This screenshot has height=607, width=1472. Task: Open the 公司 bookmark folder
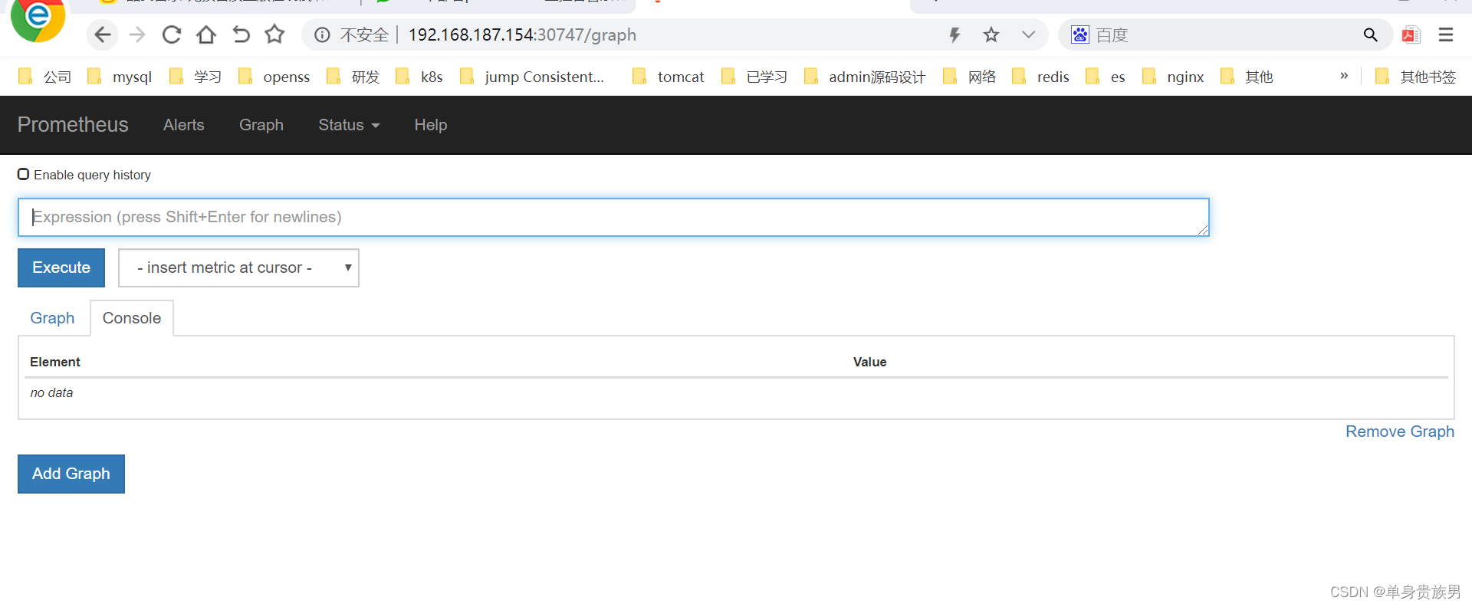pos(45,77)
